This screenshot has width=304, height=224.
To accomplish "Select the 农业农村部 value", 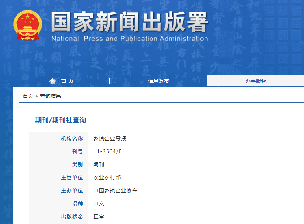I will (x=107, y=177).
